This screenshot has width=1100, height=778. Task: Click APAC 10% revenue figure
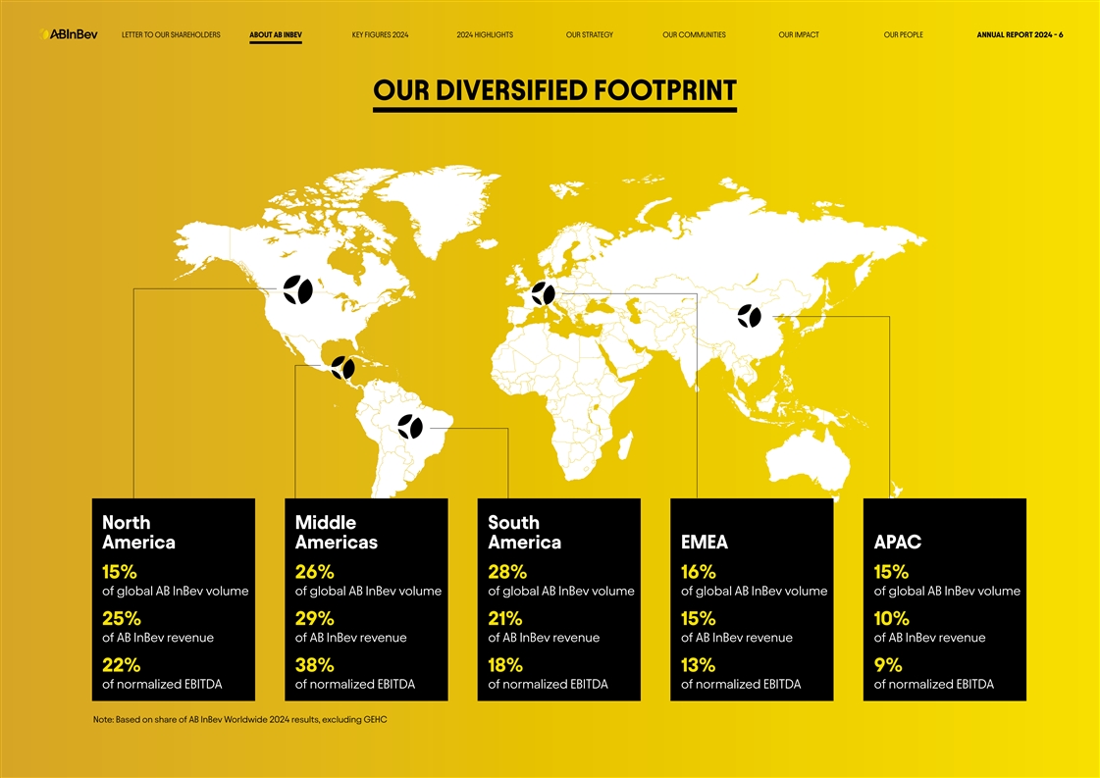point(891,619)
